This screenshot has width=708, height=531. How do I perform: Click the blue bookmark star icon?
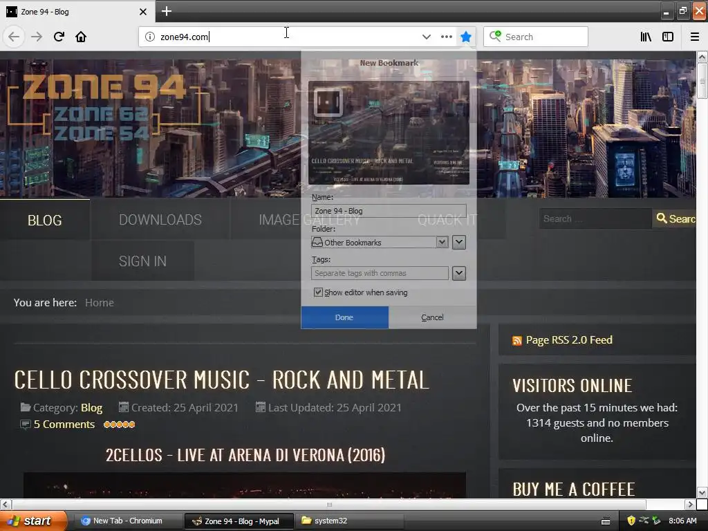coord(466,37)
